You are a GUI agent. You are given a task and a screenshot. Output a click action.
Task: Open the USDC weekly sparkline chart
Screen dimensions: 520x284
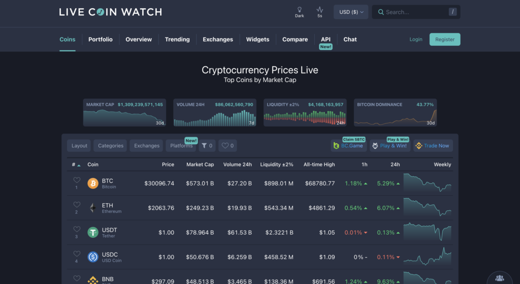click(428, 257)
